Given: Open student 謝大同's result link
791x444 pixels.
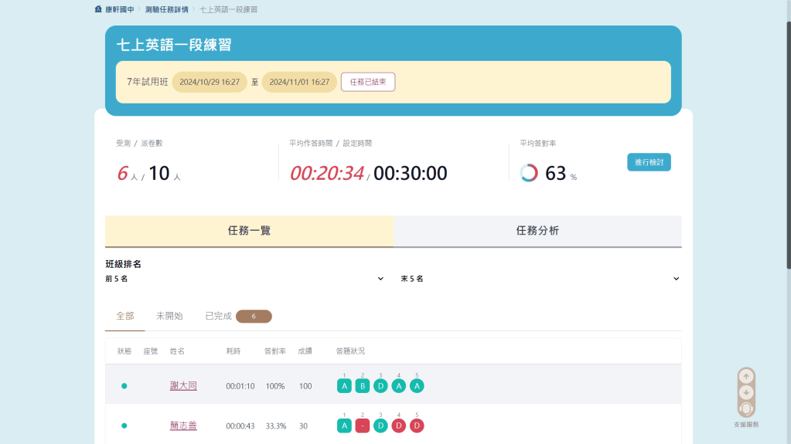Looking at the screenshot, I should point(183,385).
